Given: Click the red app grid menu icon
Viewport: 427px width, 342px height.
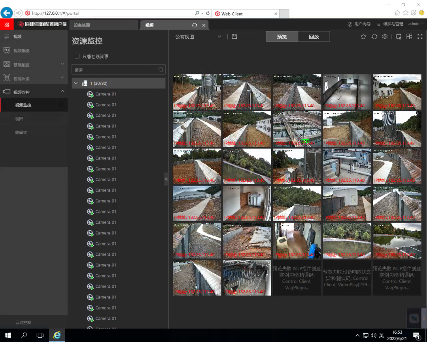Looking at the screenshot, I should coord(6,25).
